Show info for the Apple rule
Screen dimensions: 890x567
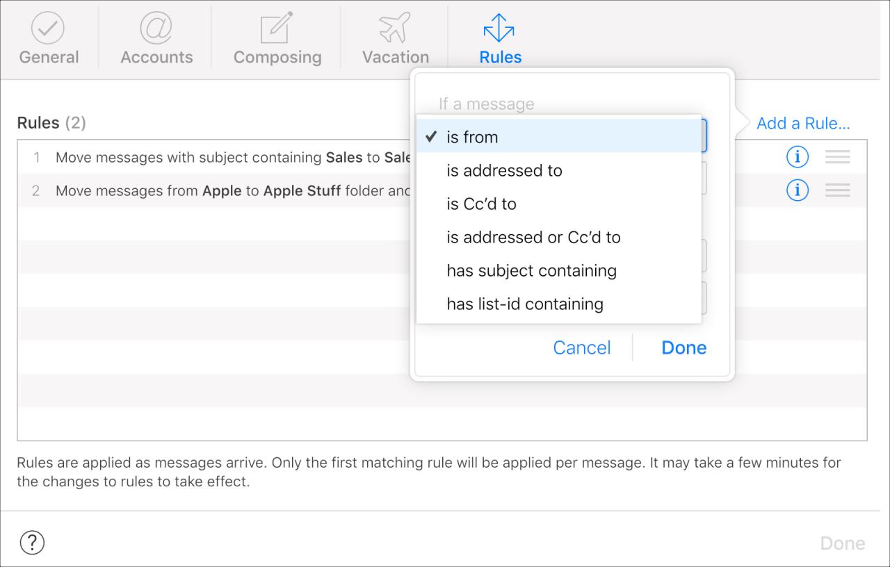click(798, 190)
